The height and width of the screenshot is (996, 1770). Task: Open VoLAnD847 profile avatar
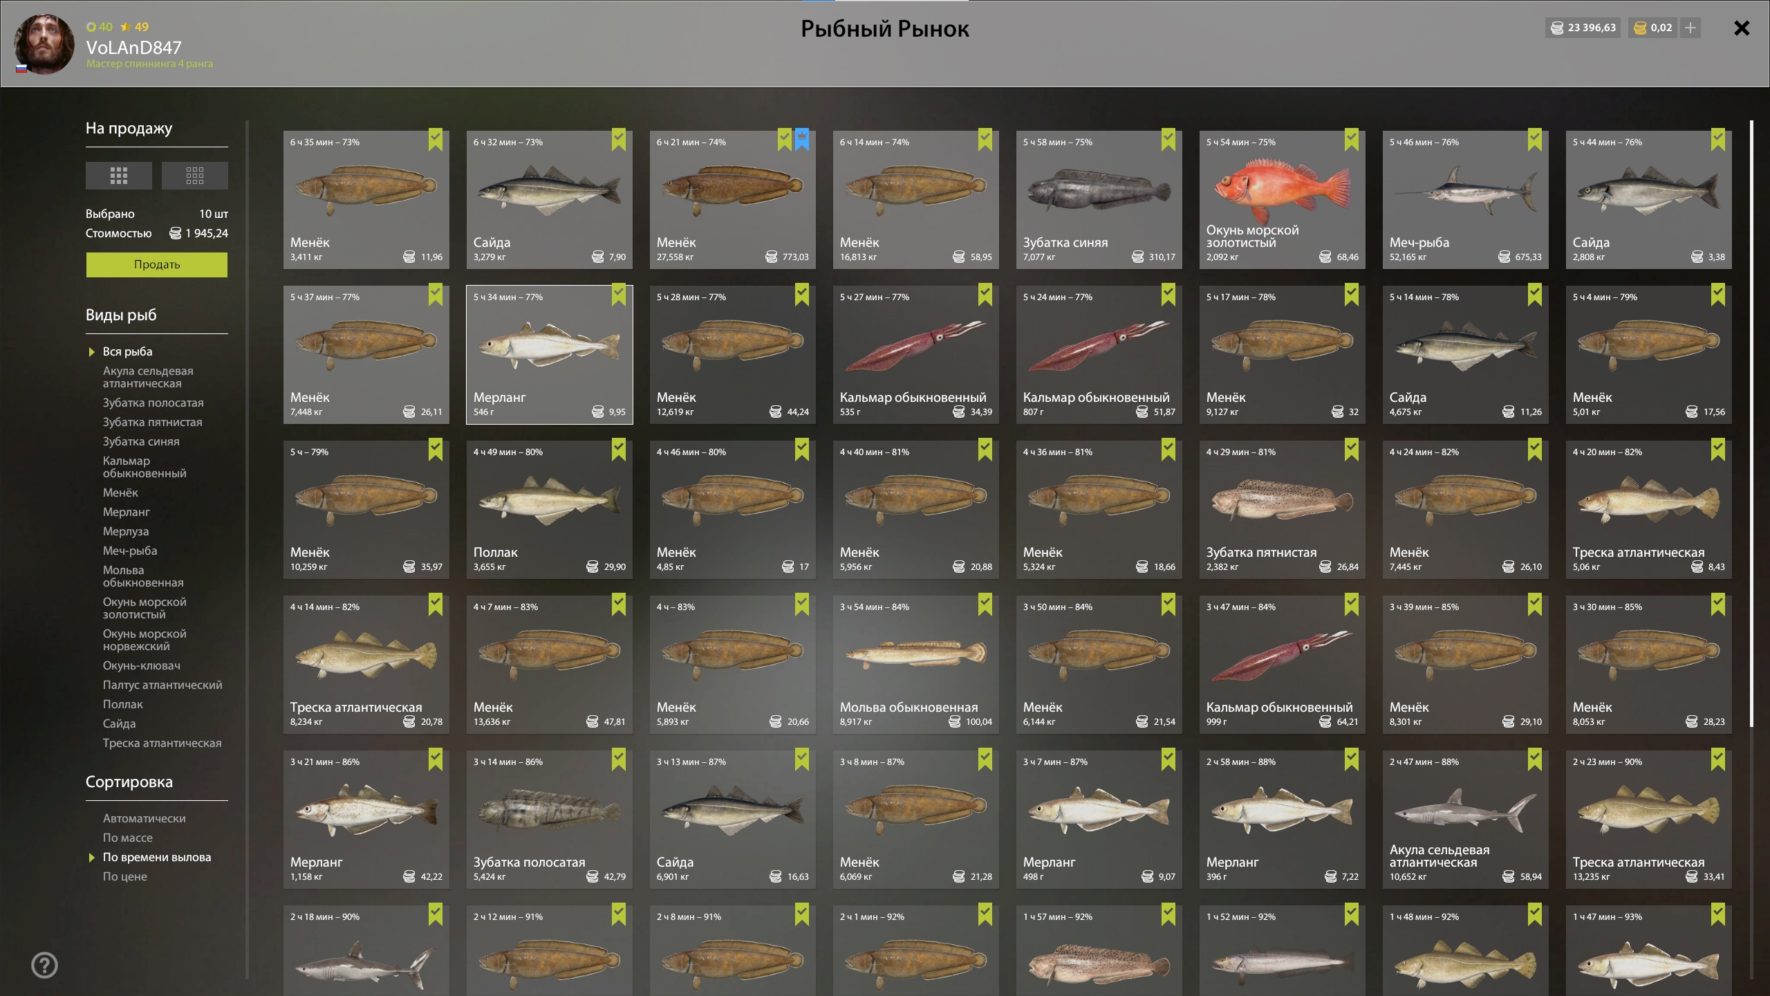point(44,44)
